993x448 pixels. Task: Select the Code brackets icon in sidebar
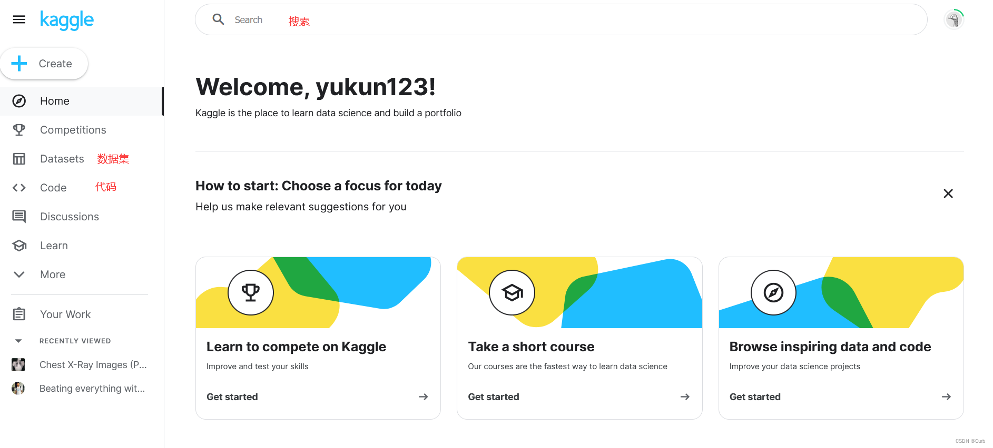pos(19,188)
